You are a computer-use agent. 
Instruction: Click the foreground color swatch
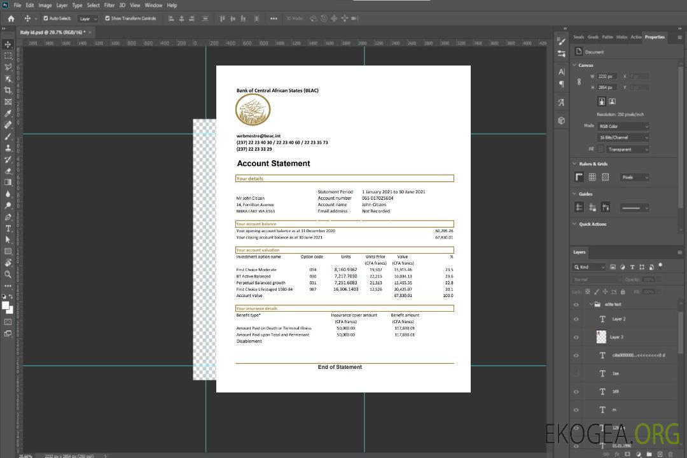point(6,305)
